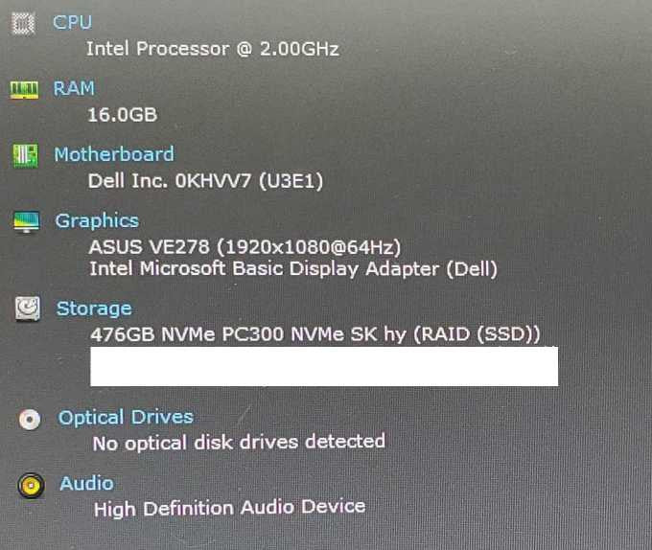Open the Audio section heading

pyautogui.click(x=86, y=483)
